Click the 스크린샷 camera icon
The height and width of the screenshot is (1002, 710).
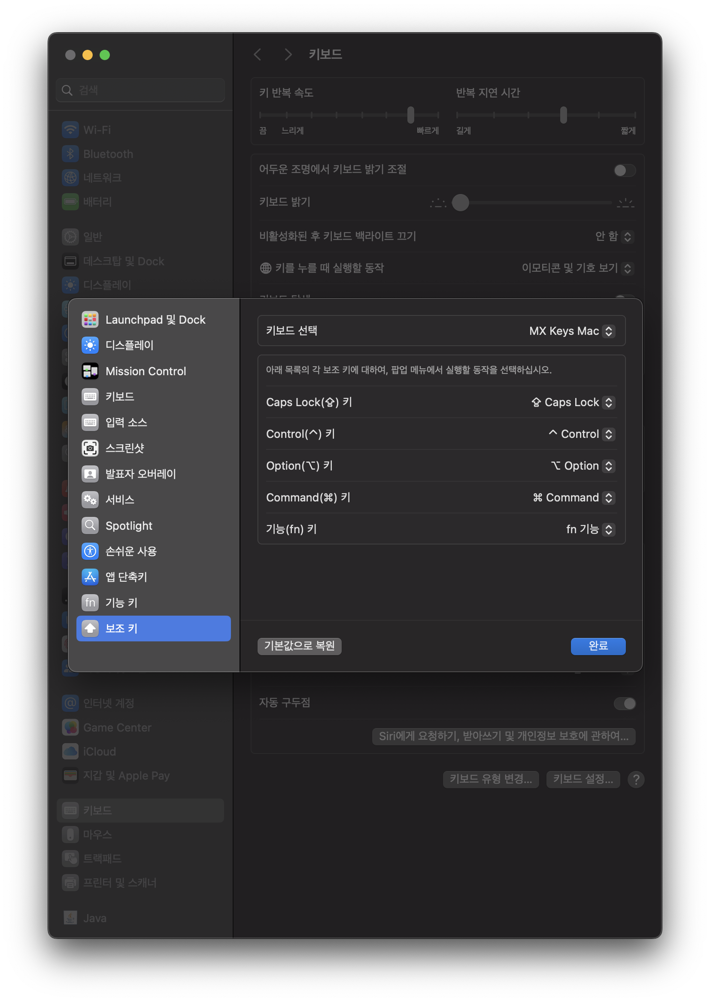coord(90,448)
